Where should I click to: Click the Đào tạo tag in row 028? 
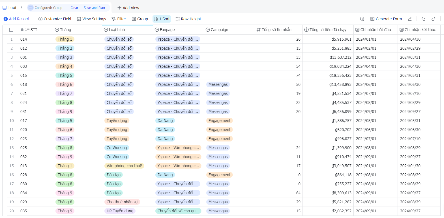coord(113,175)
